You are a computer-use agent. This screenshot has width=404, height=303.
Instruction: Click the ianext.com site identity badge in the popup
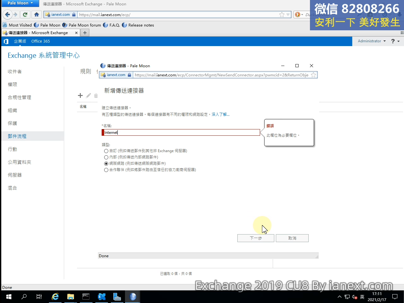tap(116, 75)
